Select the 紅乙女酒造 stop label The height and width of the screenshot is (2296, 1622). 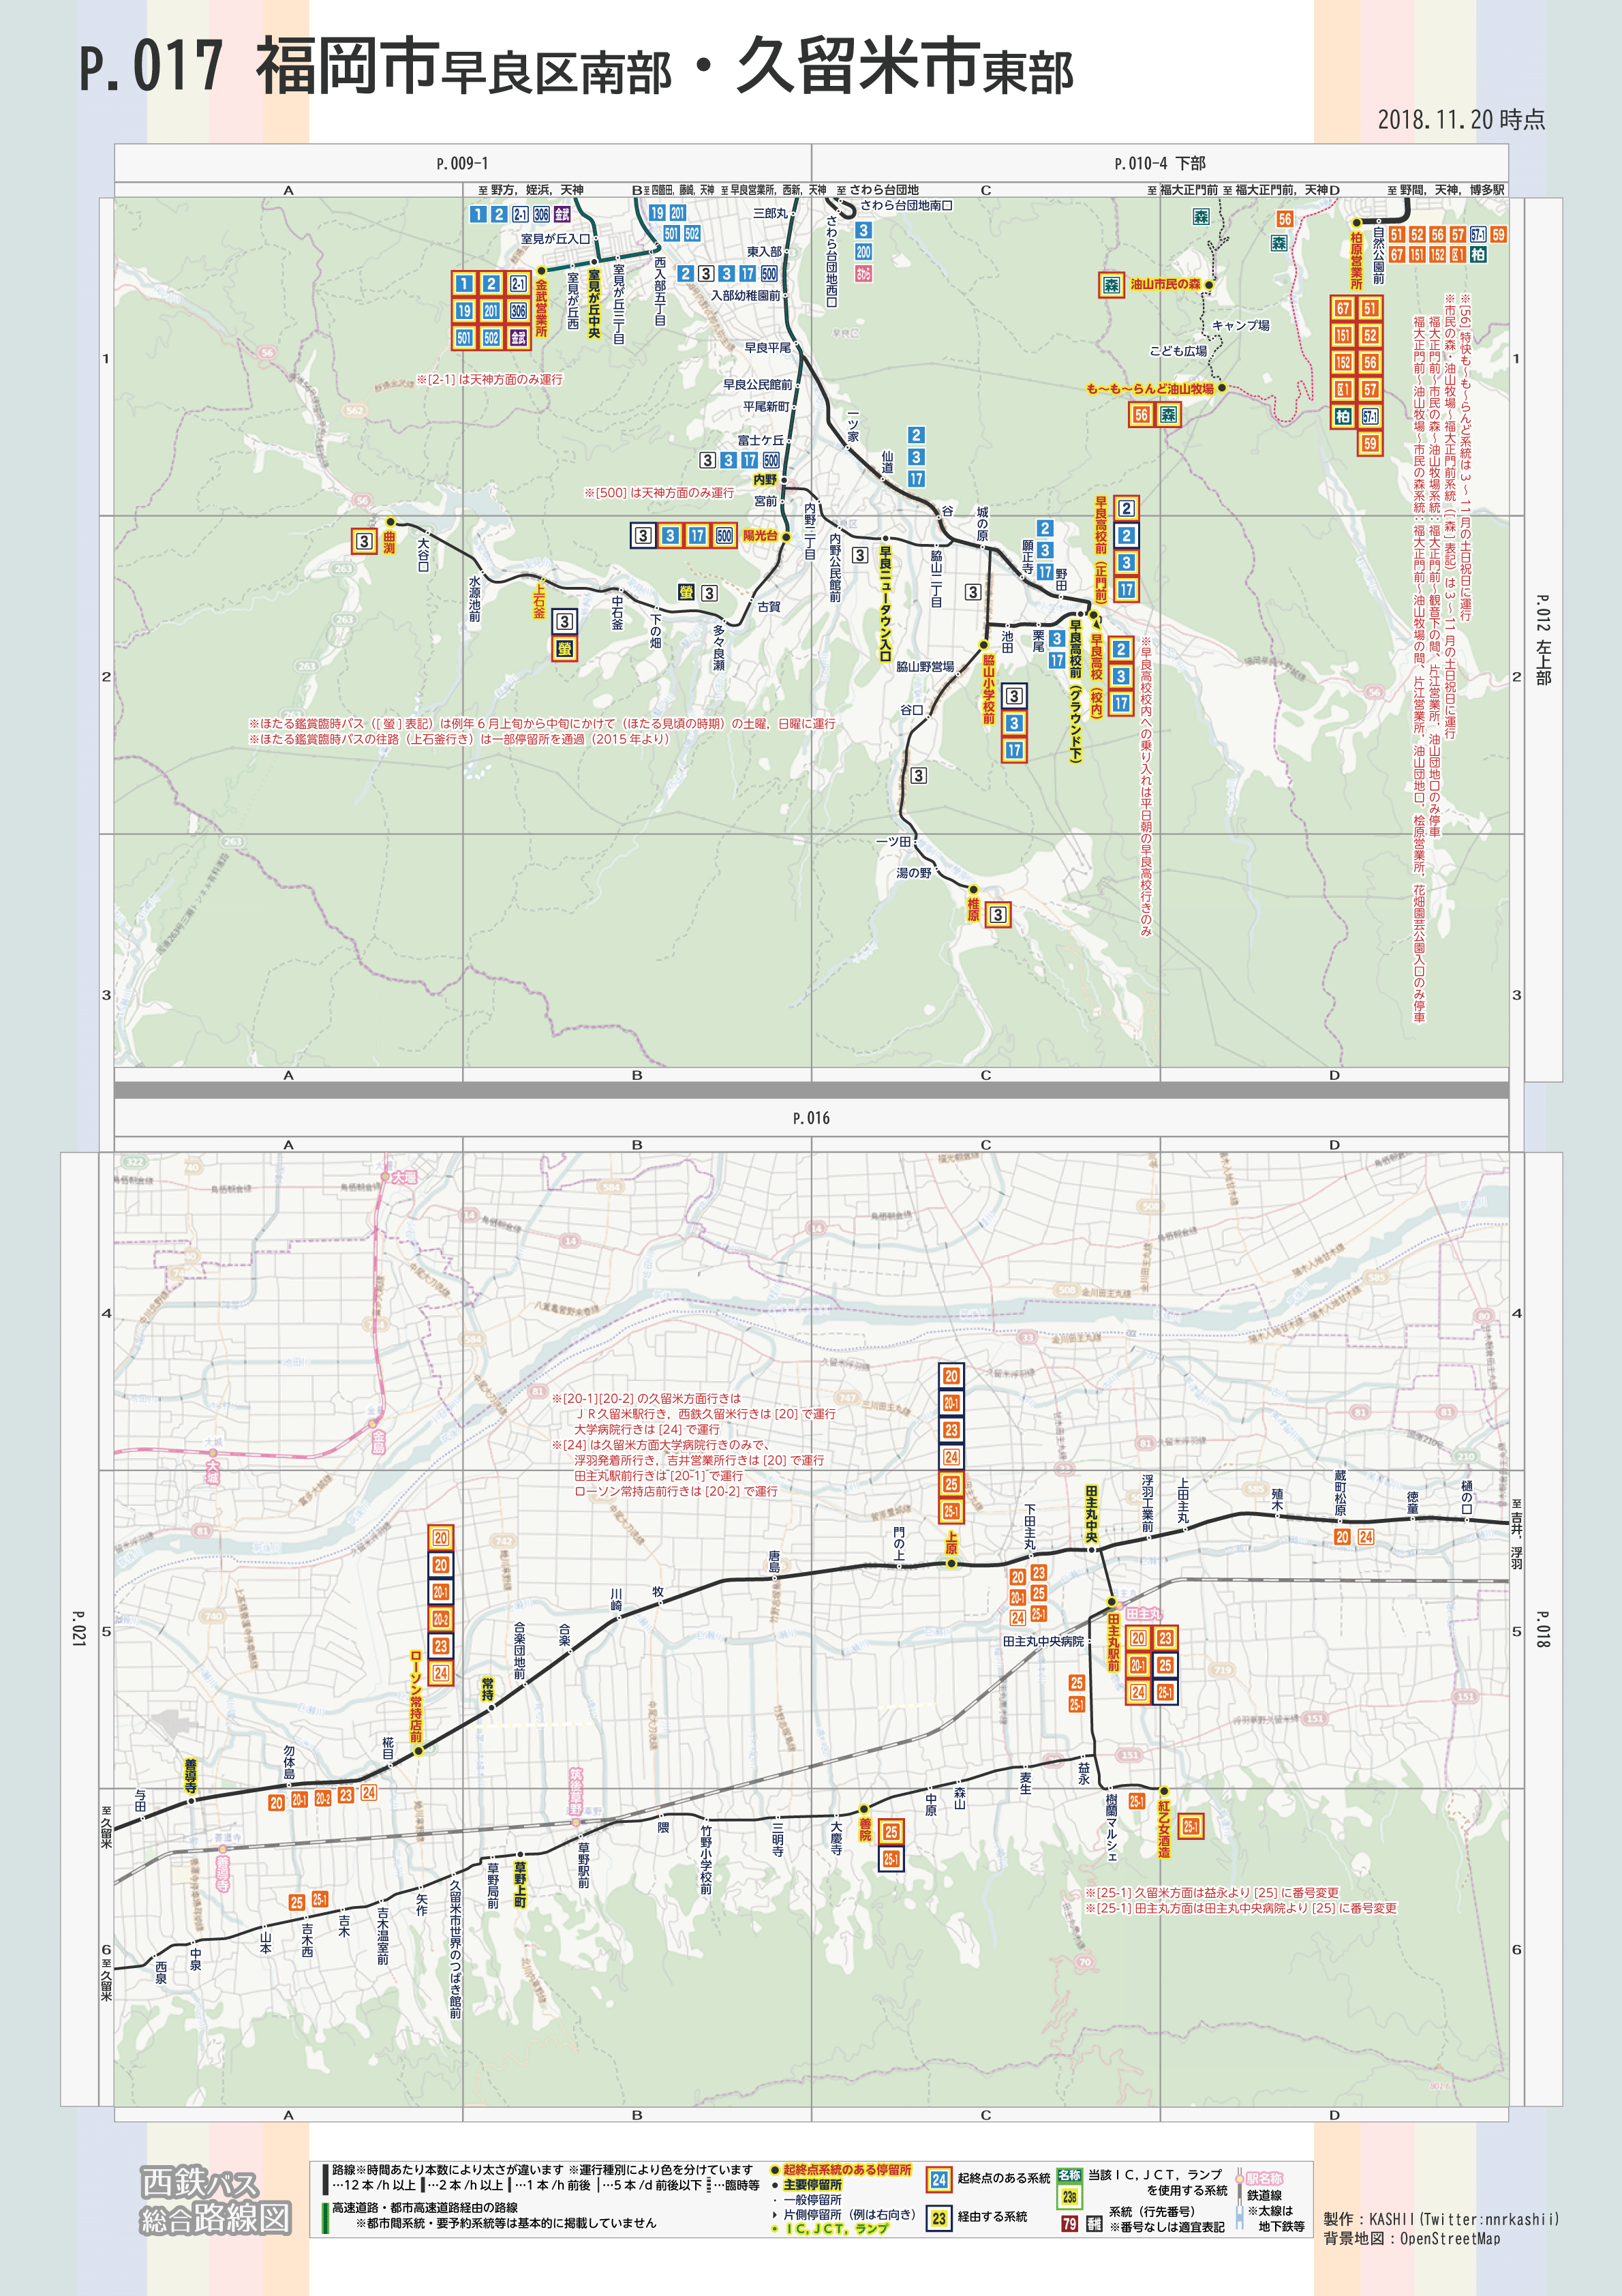coord(1164,1829)
